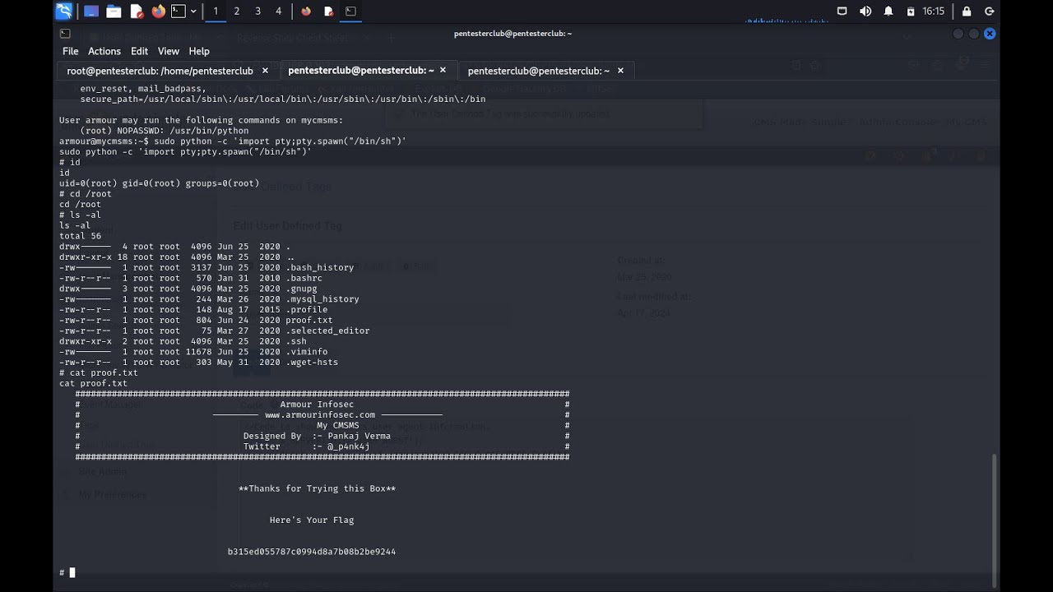Switch to workspace 2
The height and width of the screenshot is (592, 1053).
tap(237, 12)
